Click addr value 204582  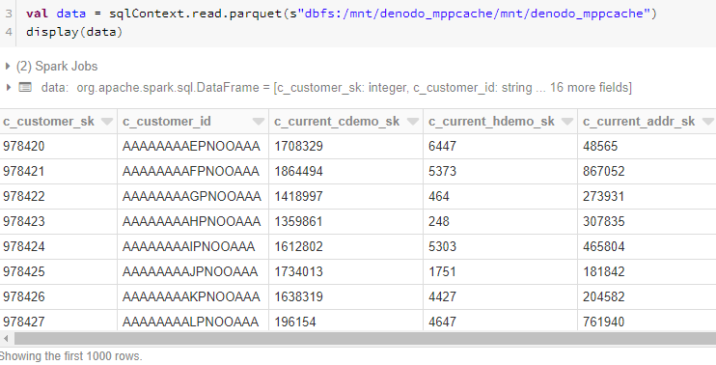tap(604, 297)
